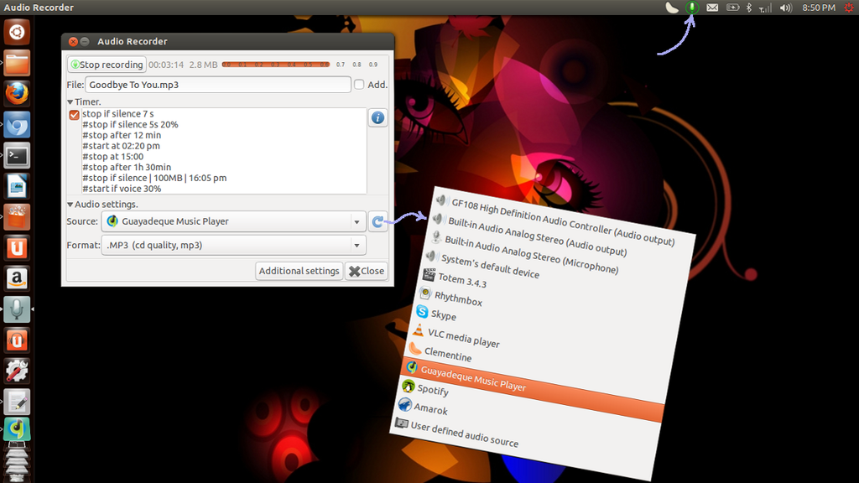Open Terminal from the launcher
This screenshot has height=483, width=859.
(17, 155)
